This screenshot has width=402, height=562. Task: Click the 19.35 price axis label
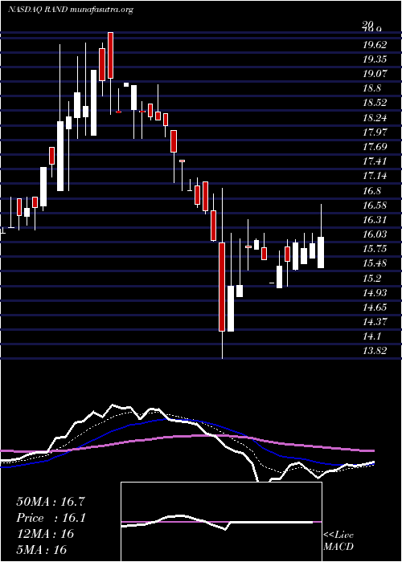coord(375,59)
